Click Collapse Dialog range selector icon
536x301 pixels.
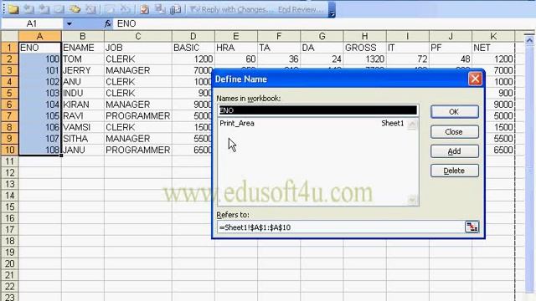472,227
